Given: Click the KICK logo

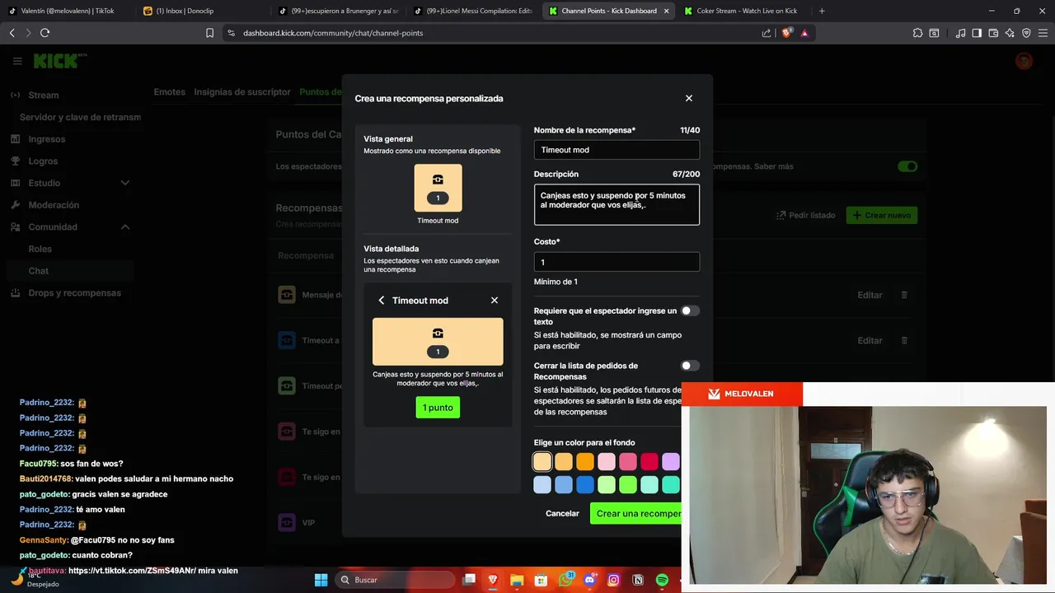Looking at the screenshot, I should (x=54, y=61).
